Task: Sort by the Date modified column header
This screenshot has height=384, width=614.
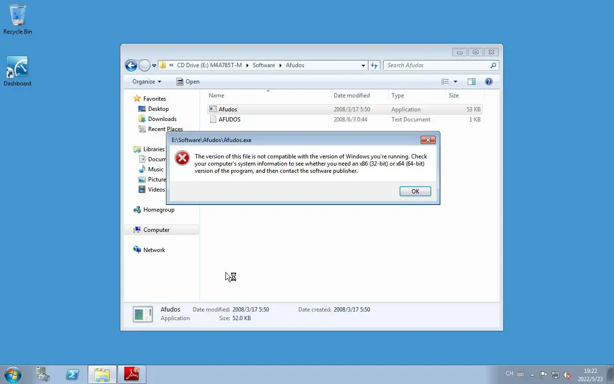Action: [359, 96]
